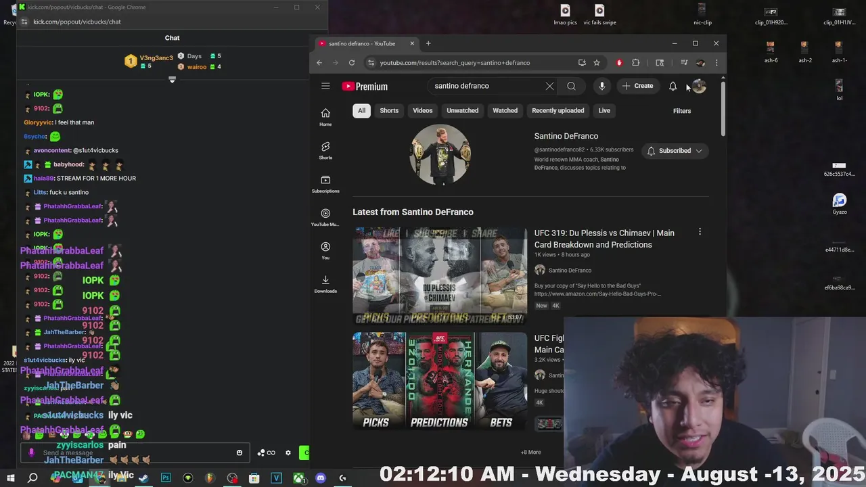Expand the Subscribed dropdown for Santino DeFranco
Viewport: 866px width, 487px height.
[675, 151]
